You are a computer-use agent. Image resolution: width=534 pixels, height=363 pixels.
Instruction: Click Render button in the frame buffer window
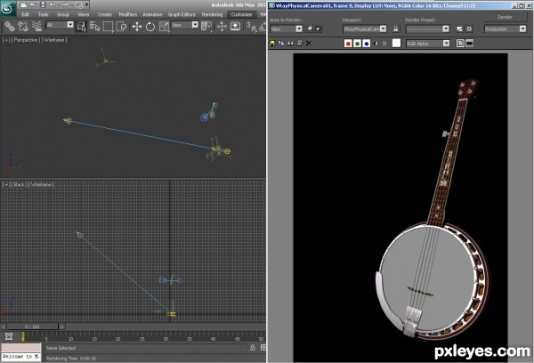point(505,17)
